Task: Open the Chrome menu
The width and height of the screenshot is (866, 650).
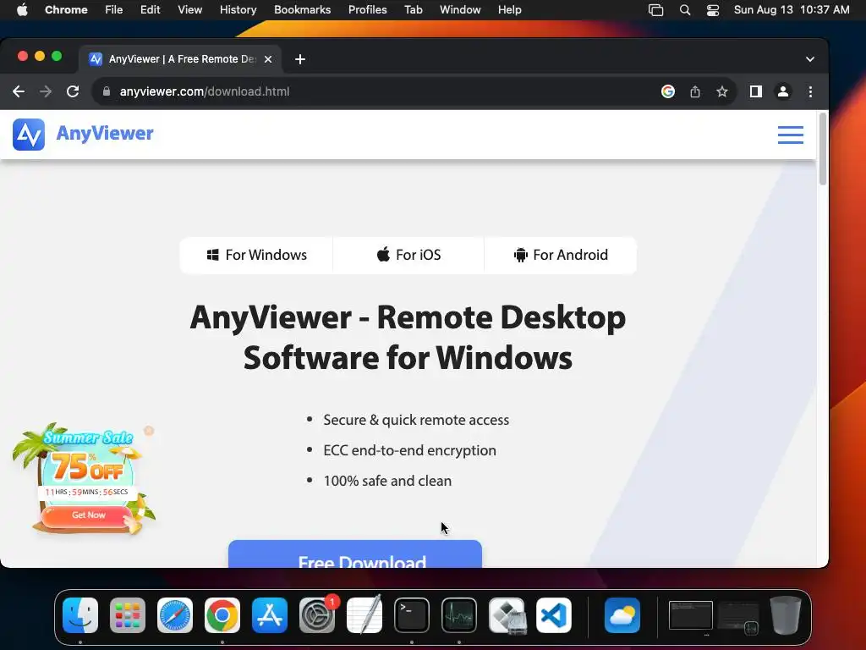Action: [66, 10]
